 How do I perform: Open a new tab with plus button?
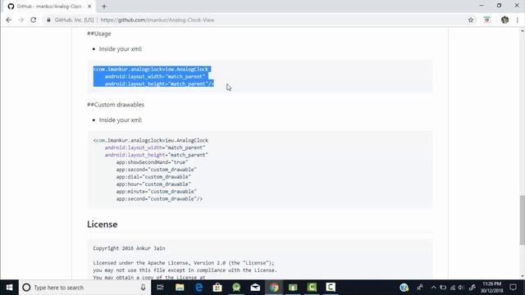coord(104,7)
